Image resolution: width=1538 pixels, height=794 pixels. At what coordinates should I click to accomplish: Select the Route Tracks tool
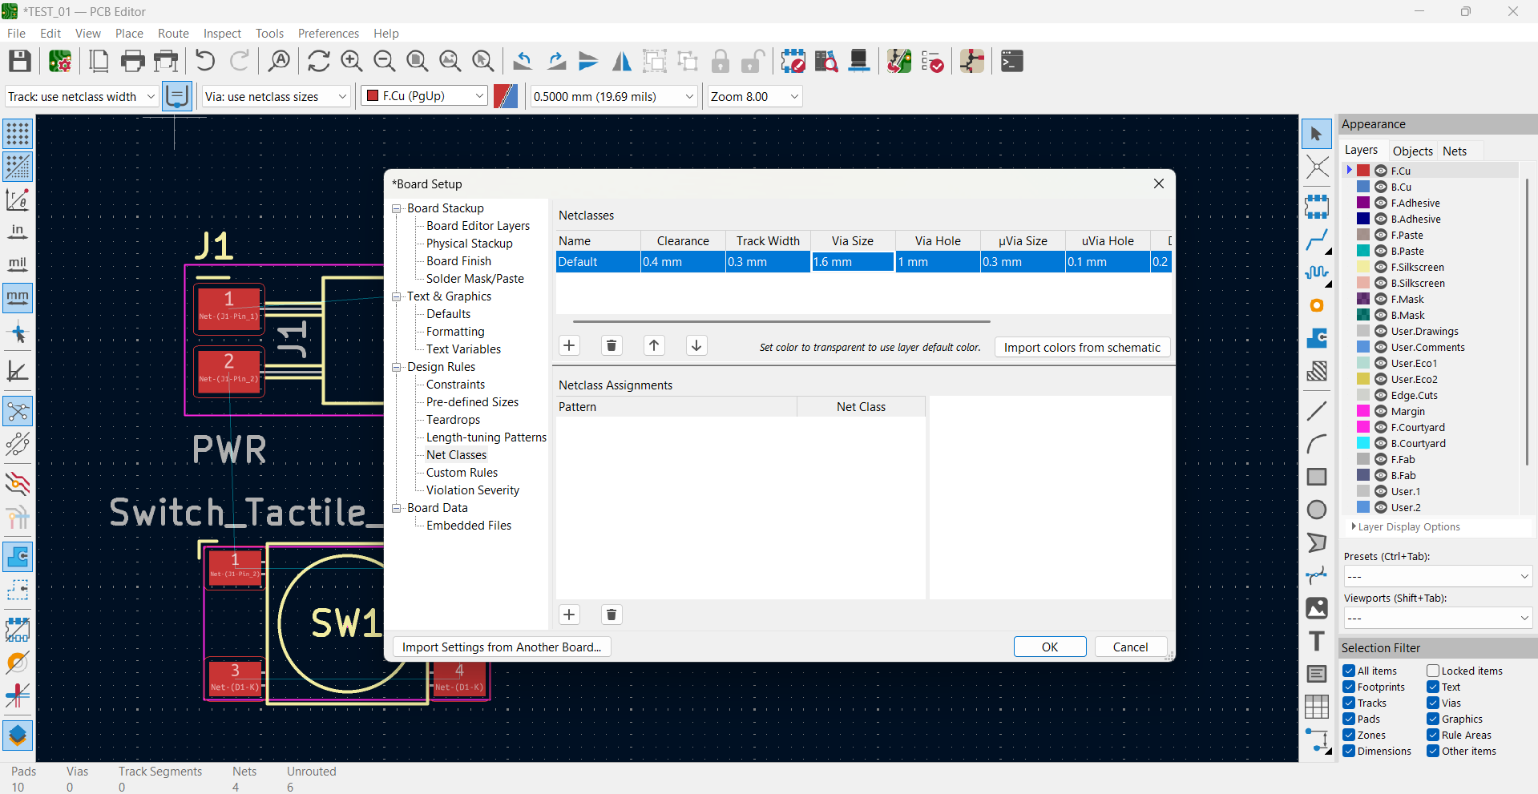pyautogui.click(x=1316, y=240)
